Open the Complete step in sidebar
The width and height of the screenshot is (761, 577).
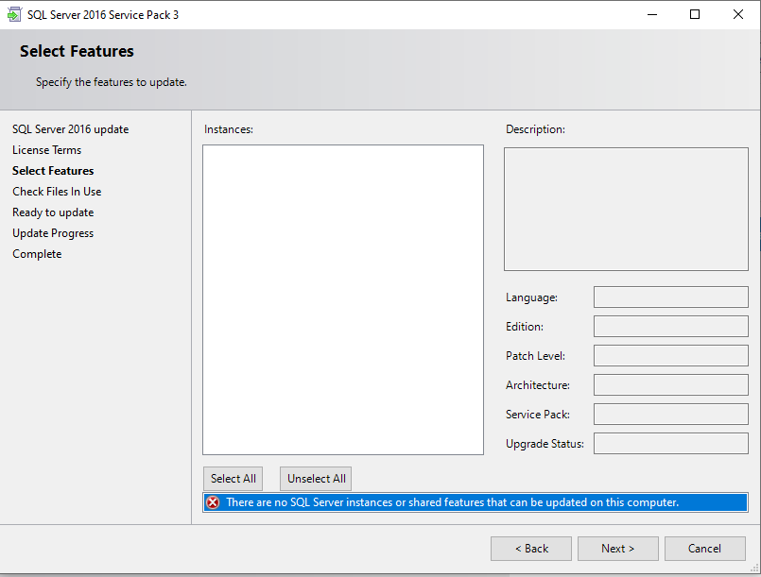pyautogui.click(x=37, y=254)
